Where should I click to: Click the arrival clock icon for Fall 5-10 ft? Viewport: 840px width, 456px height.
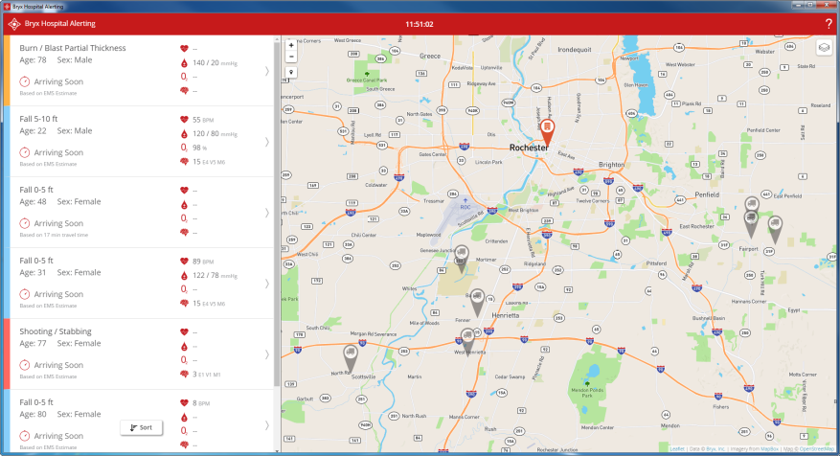coord(25,152)
